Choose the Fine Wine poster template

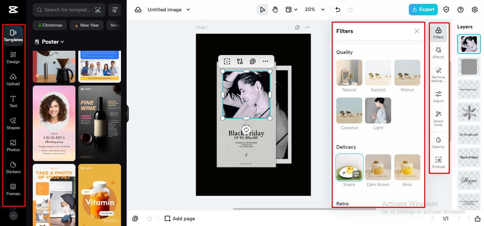(x=100, y=123)
